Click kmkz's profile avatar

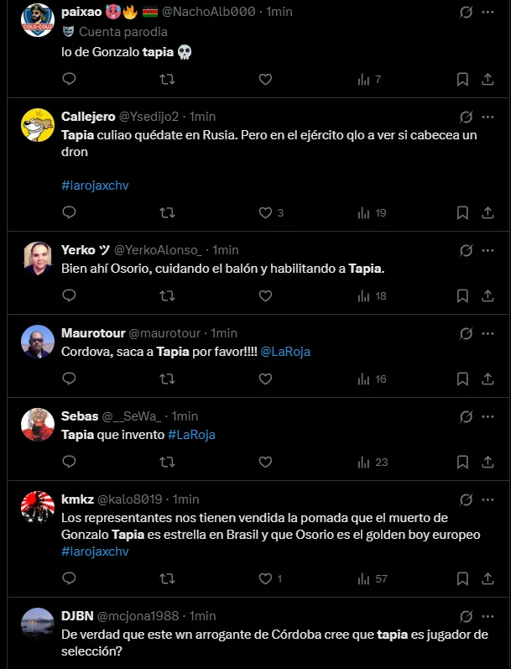tap(36, 507)
